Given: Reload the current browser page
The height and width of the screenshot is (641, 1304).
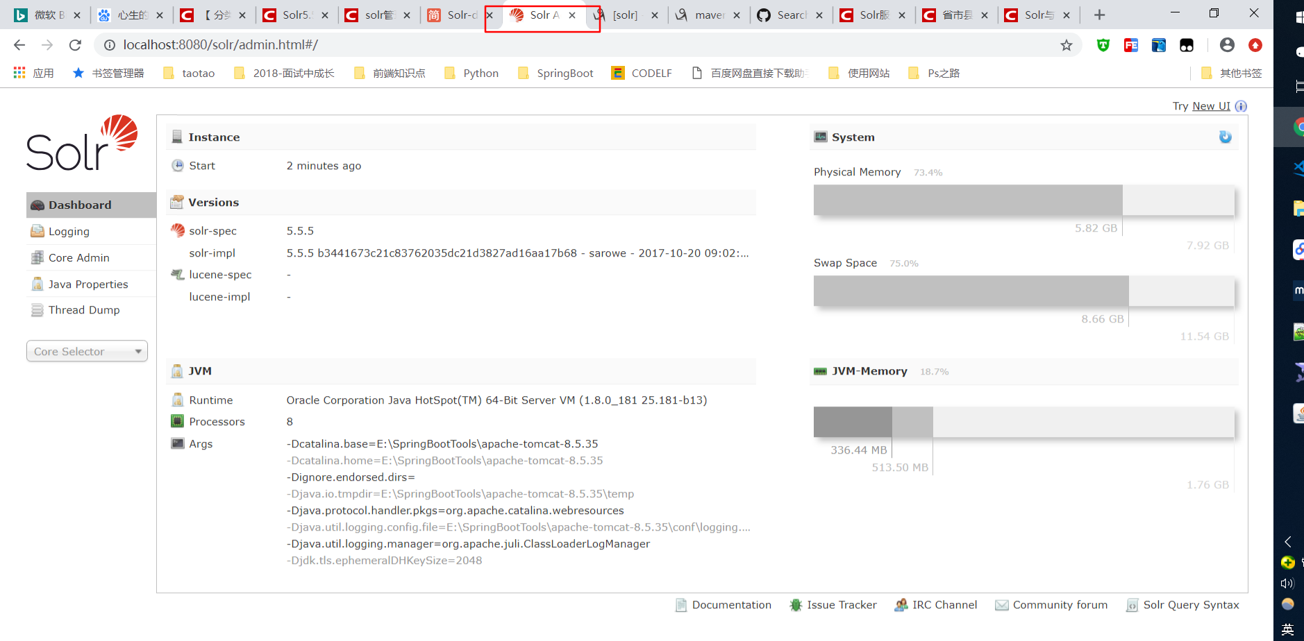Looking at the screenshot, I should [75, 45].
